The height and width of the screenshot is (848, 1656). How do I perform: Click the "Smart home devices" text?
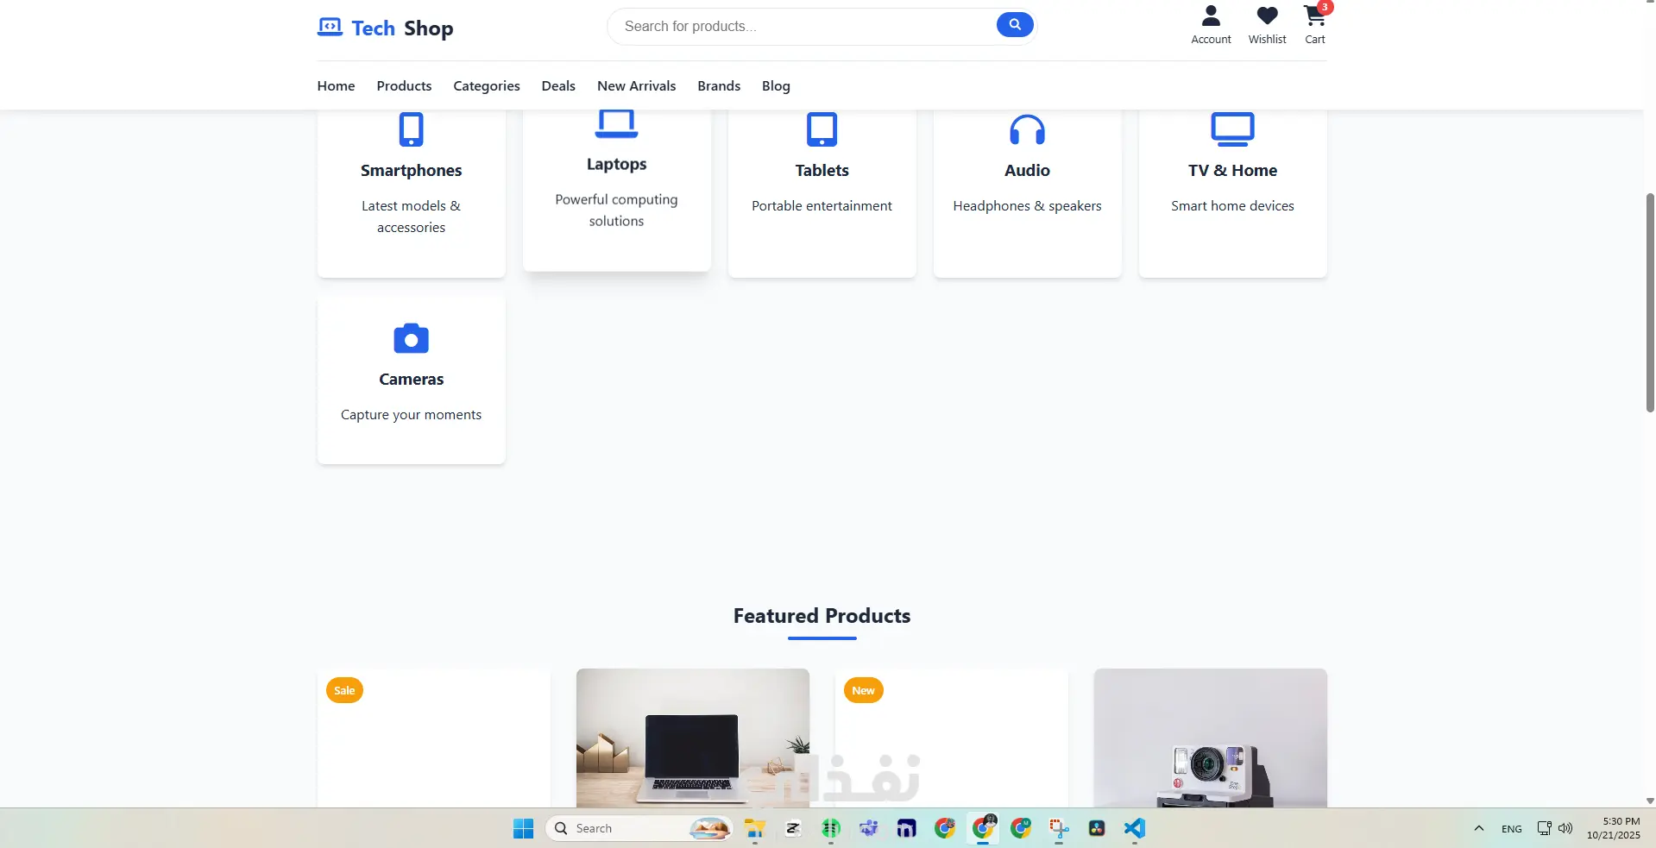1232,205
